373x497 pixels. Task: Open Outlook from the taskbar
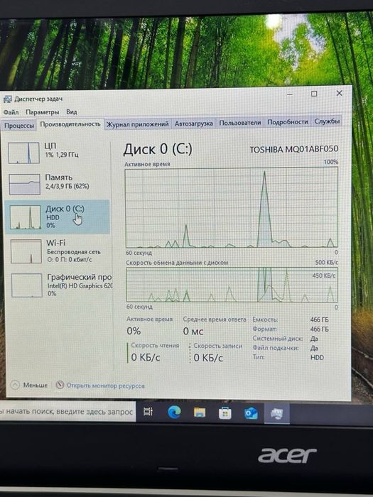[x=251, y=413]
